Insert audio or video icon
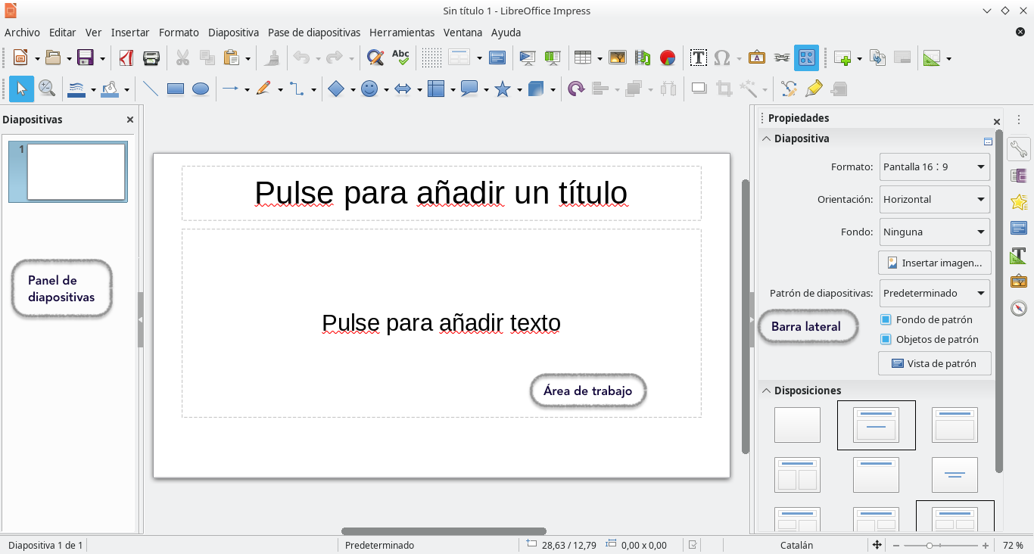Screen dimensions: 1034x554 click(x=643, y=58)
